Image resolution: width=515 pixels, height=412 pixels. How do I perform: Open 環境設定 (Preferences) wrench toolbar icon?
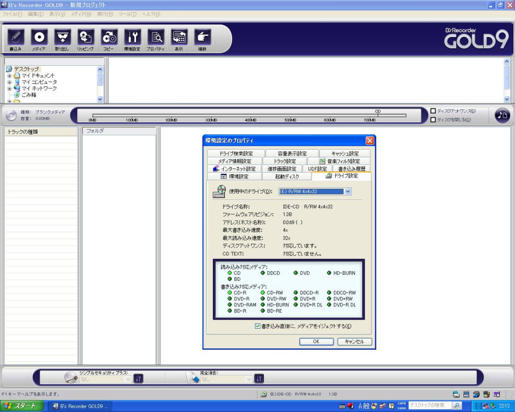(x=132, y=37)
